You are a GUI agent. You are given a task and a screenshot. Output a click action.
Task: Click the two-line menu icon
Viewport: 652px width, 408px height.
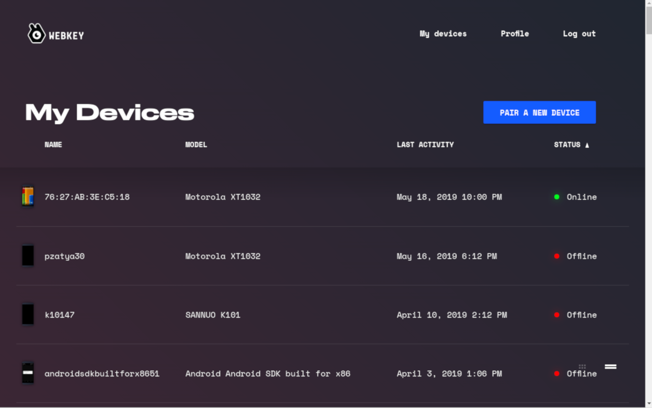point(610,367)
